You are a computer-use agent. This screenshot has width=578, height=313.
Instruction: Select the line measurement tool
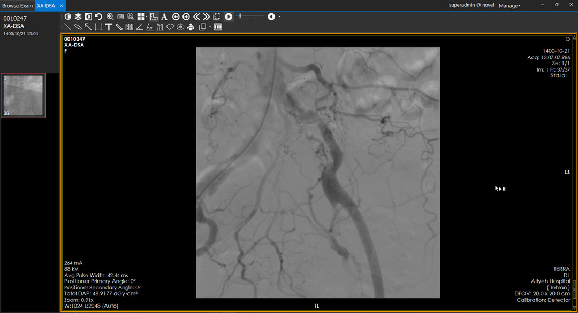(68, 27)
